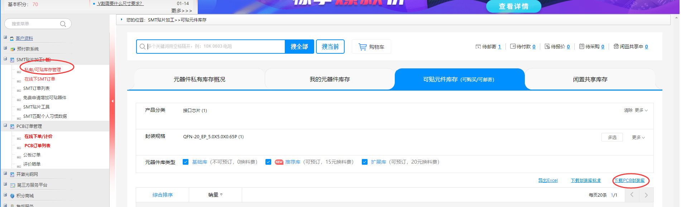Image resolution: width=681 pixels, height=207 pixels.
Task: Expand 更多 in the 产品分类 row
Action: click(641, 110)
